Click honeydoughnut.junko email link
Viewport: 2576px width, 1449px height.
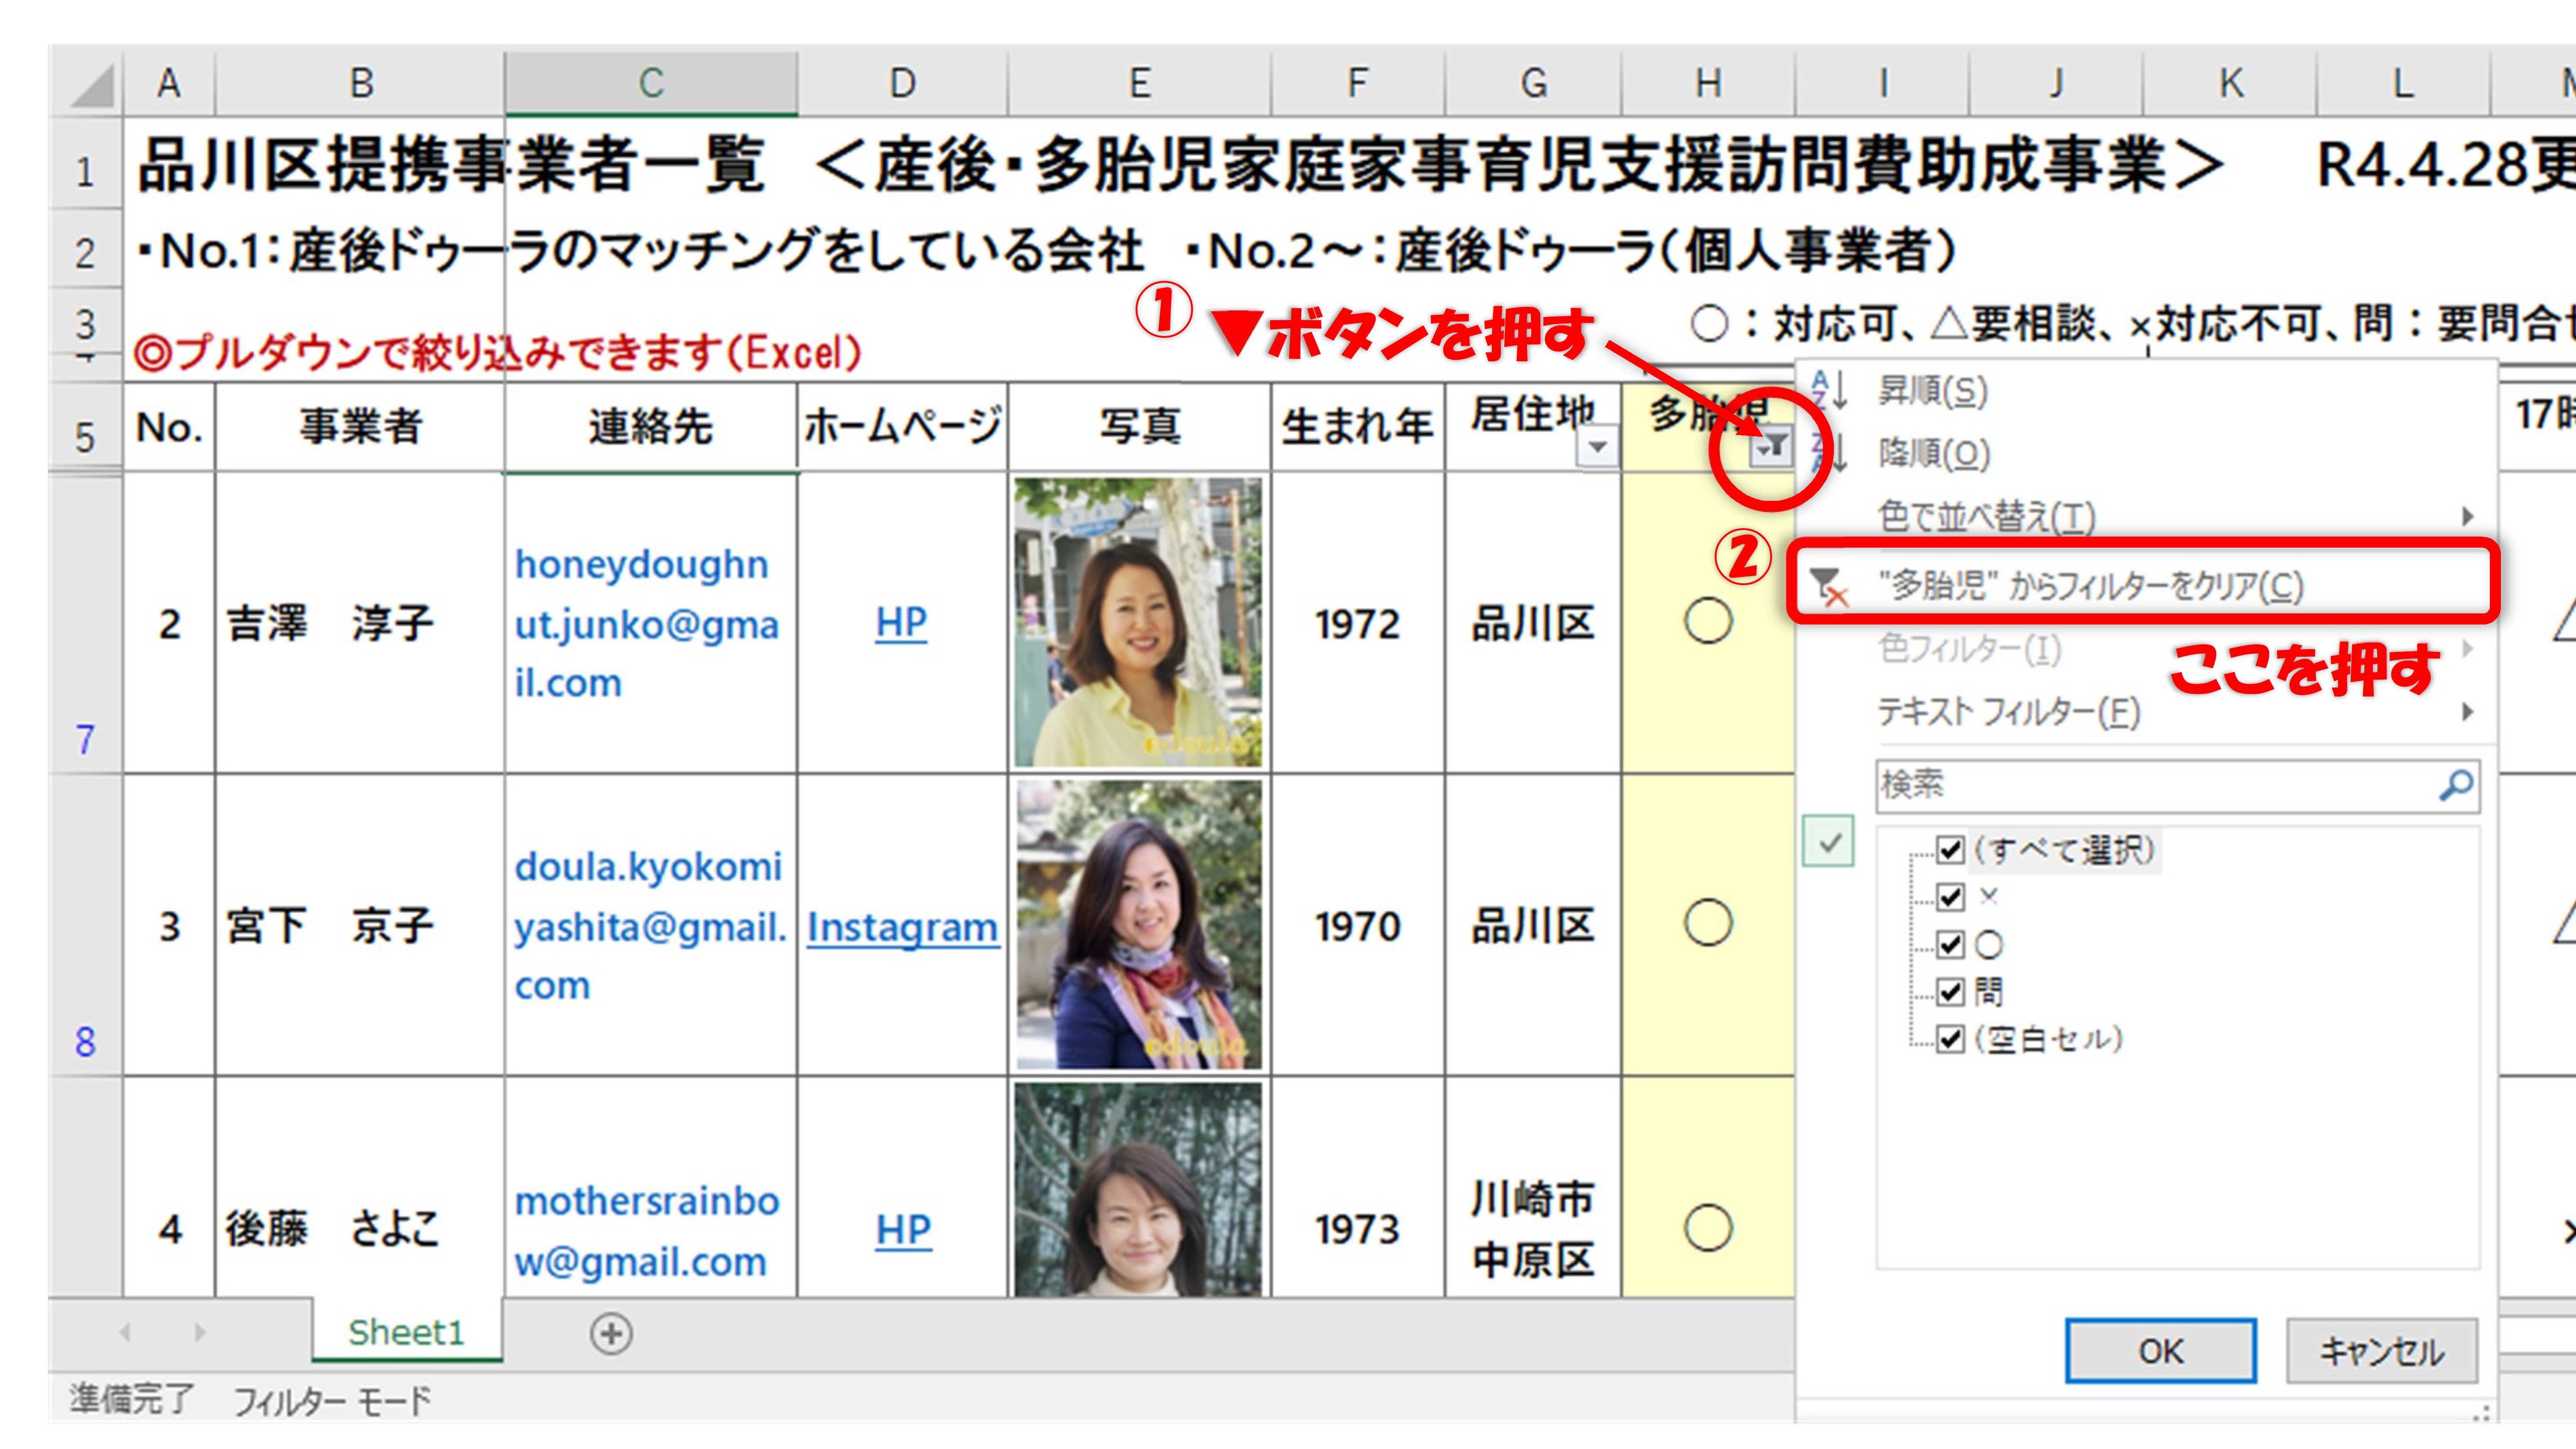click(x=646, y=624)
